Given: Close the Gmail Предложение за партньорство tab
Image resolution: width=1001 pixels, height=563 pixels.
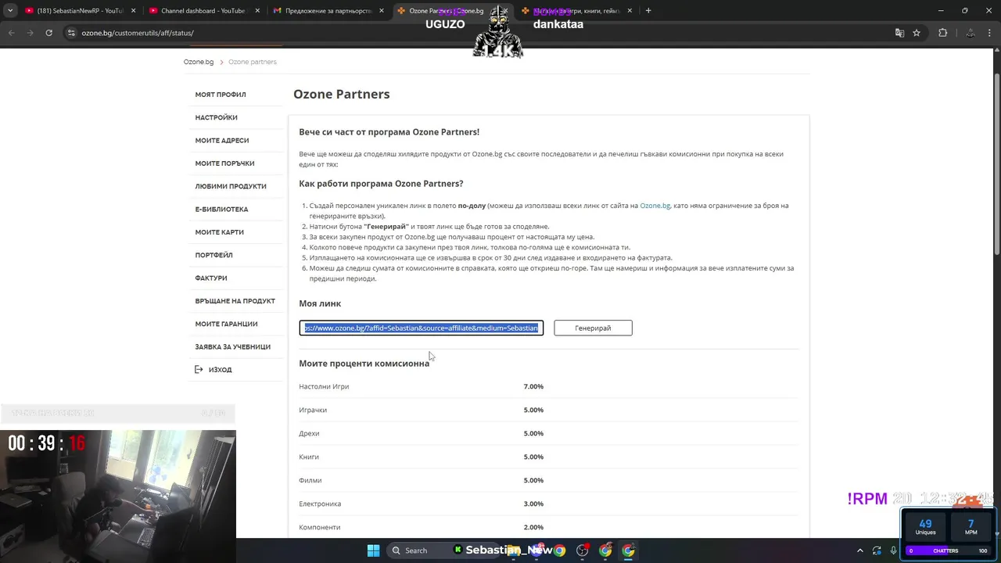Looking at the screenshot, I should click(382, 11).
